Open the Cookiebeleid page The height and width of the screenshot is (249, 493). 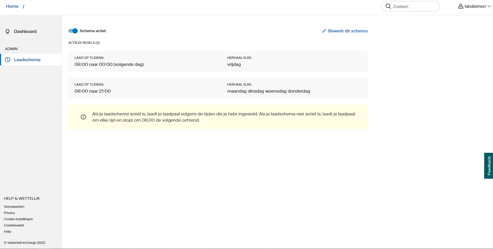tap(14, 225)
